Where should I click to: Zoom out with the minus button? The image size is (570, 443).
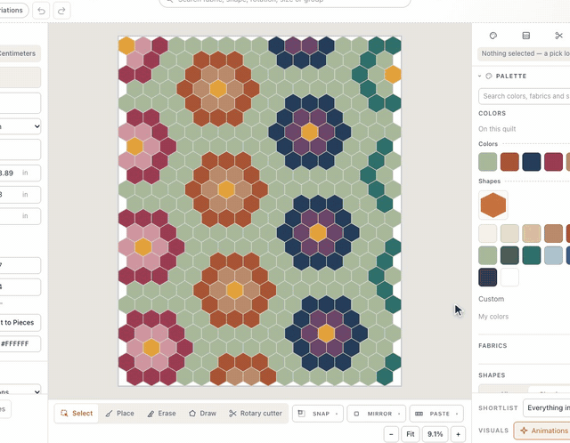tap(391, 434)
